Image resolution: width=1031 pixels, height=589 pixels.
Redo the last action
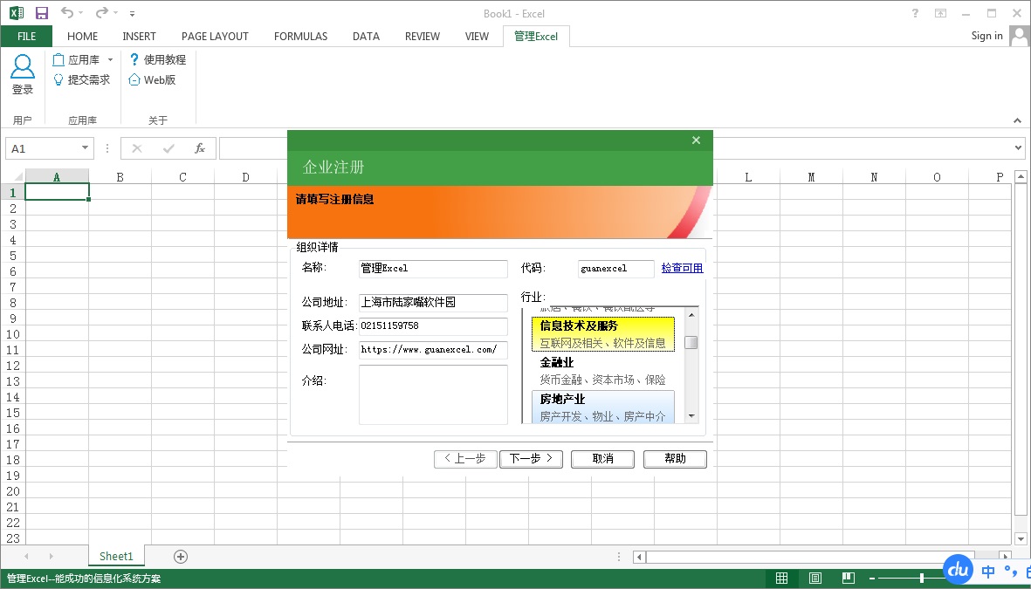click(102, 12)
